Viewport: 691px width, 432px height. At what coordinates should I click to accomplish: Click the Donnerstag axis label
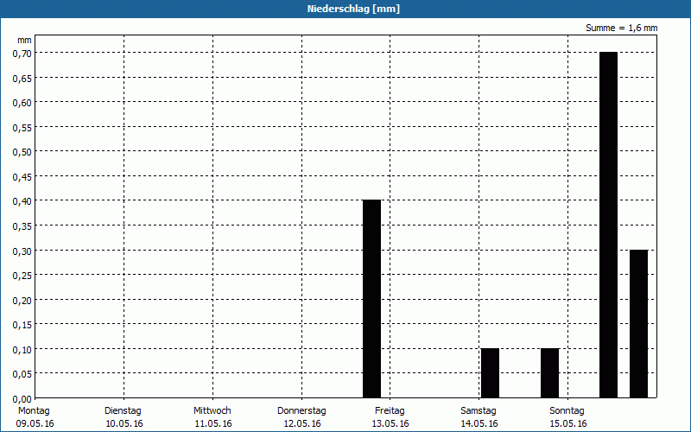click(x=301, y=410)
